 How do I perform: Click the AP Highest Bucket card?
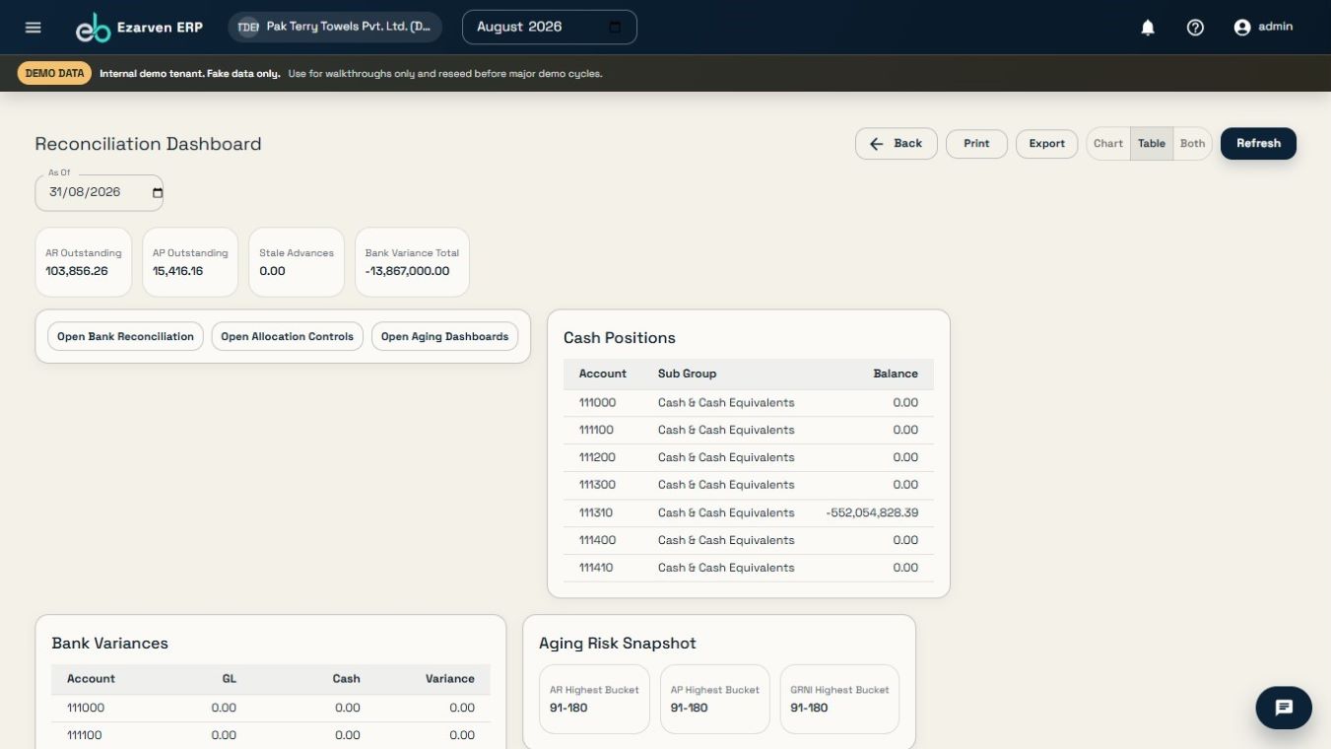(714, 700)
